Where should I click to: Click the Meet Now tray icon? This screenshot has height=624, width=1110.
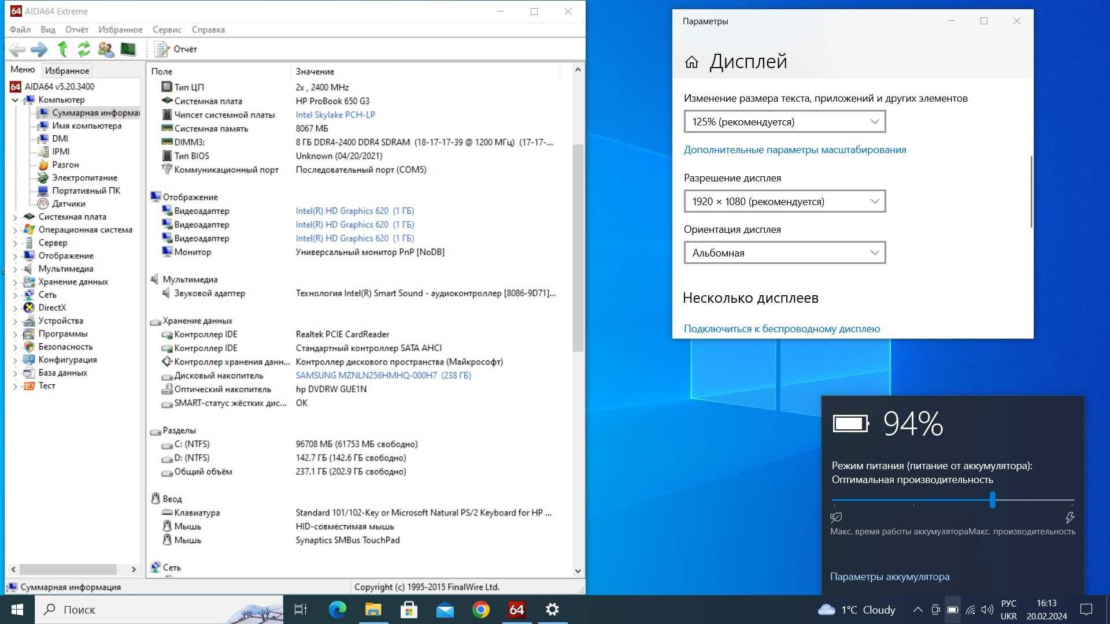[x=935, y=610]
